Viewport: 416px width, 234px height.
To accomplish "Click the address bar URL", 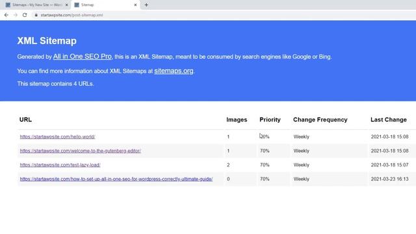I will click(x=71, y=15).
